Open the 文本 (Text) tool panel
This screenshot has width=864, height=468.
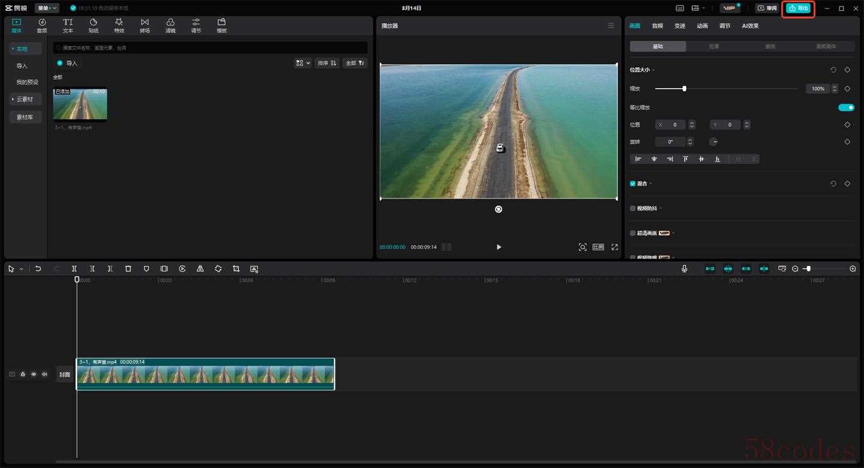click(68, 25)
